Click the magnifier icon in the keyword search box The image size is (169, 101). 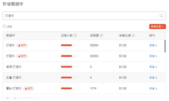click(161, 16)
